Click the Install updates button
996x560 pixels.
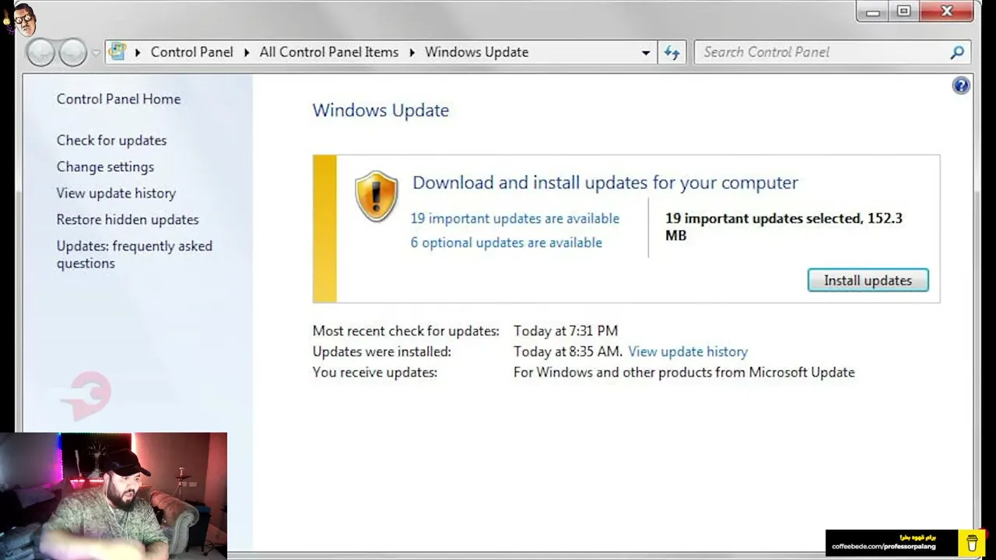coord(868,280)
